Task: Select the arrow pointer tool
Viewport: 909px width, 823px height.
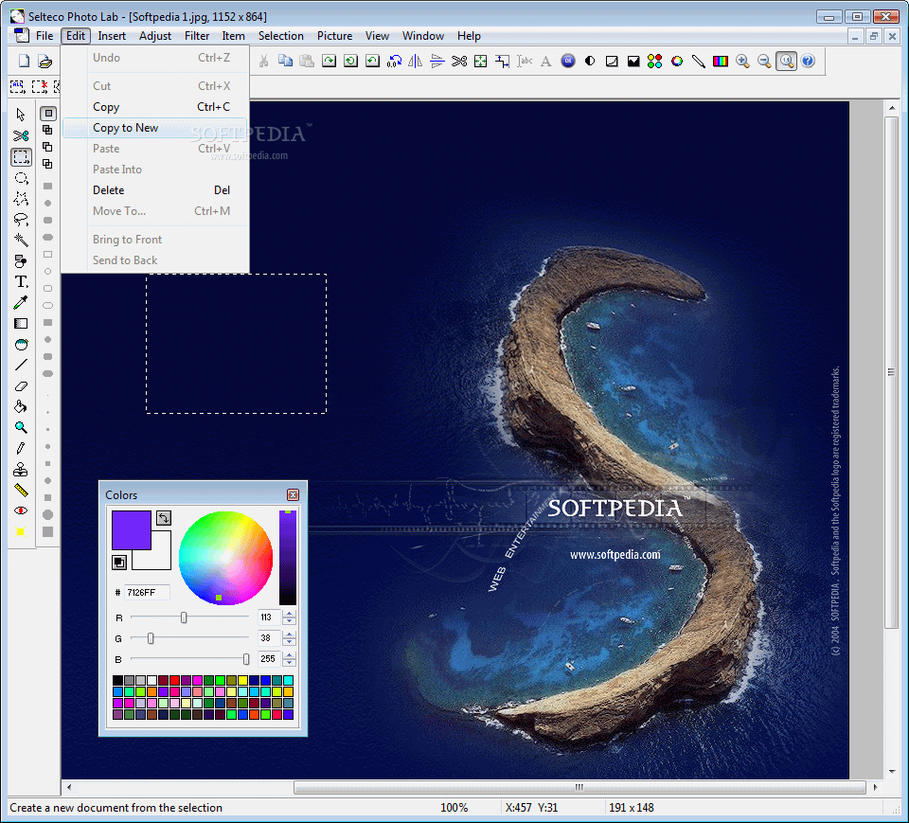Action: (21, 115)
